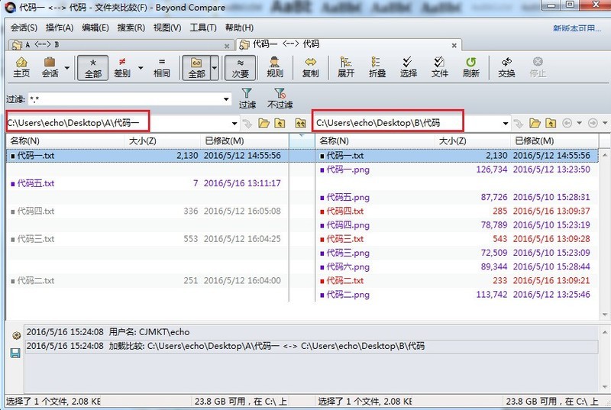Expand the 过滤 *.* filter combo dropdown
Screen dimensions: 611x410
click(226, 99)
